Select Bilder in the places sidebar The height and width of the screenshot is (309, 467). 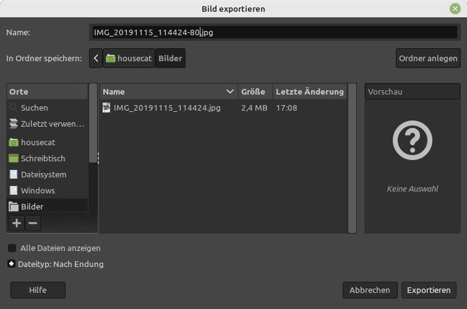coord(32,206)
